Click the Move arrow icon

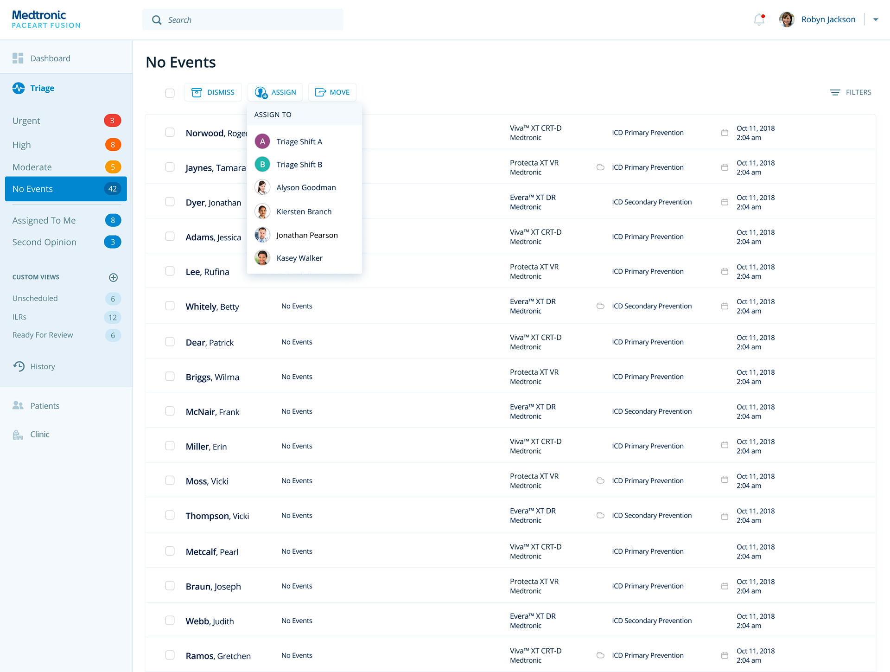(x=320, y=92)
